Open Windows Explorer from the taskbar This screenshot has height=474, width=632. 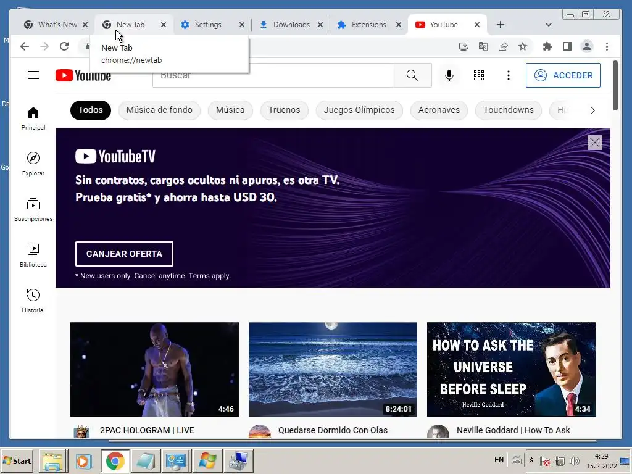point(53,460)
